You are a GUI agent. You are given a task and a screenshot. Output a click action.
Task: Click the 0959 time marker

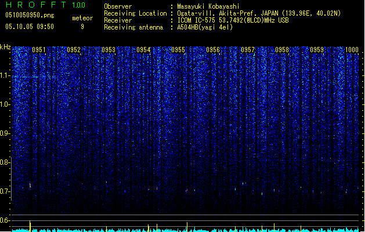point(317,50)
